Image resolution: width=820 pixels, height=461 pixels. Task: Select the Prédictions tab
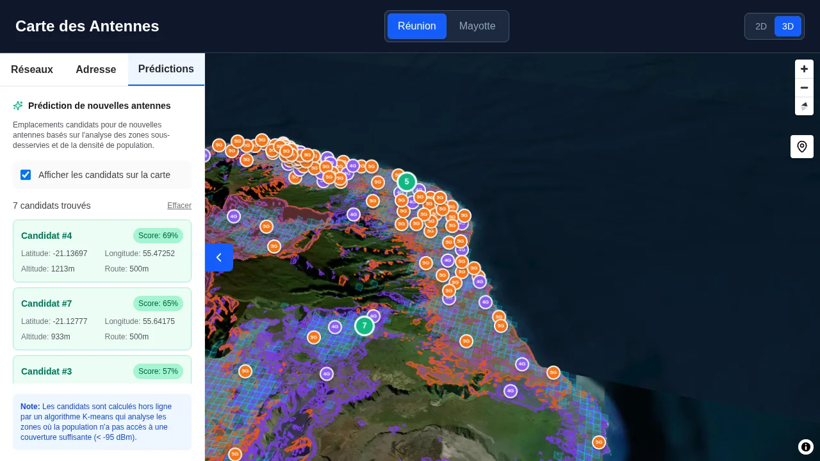click(166, 69)
